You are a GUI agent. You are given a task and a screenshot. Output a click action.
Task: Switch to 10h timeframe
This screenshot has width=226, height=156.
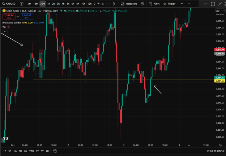(83, 4)
